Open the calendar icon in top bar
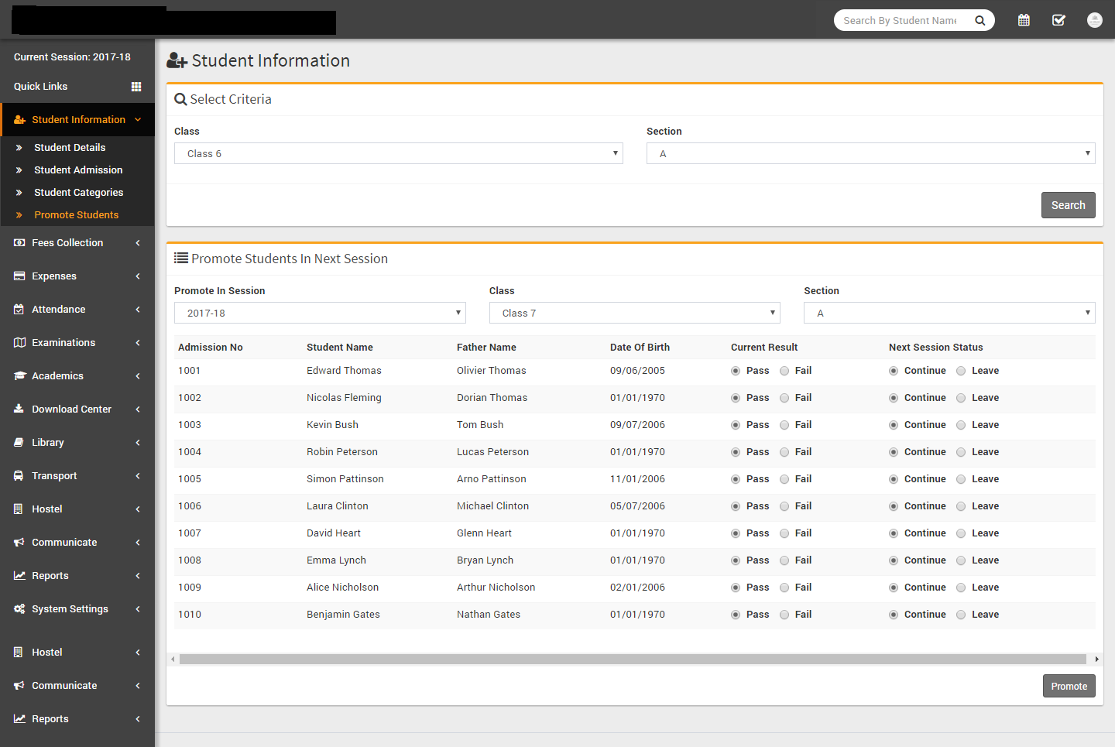The width and height of the screenshot is (1115, 747). pyautogui.click(x=1024, y=20)
